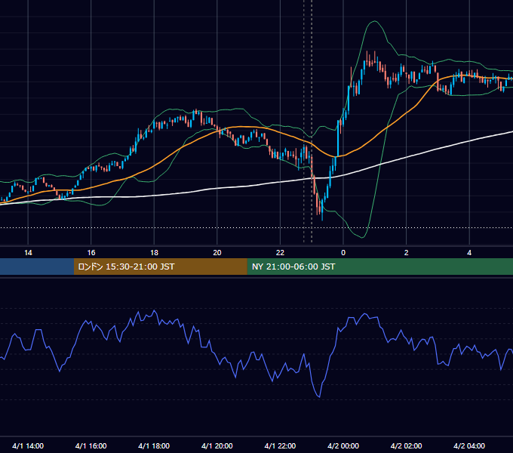This screenshot has height=453, width=513.
Task: Click the 4 hour label on price chart axis
Action: coord(469,253)
